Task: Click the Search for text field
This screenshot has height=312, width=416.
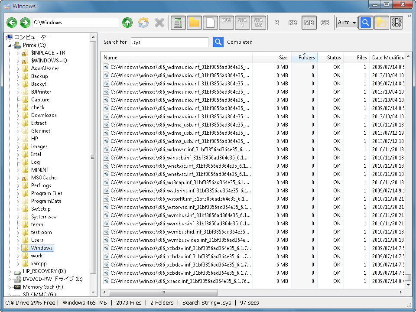Action: point(170,42)
